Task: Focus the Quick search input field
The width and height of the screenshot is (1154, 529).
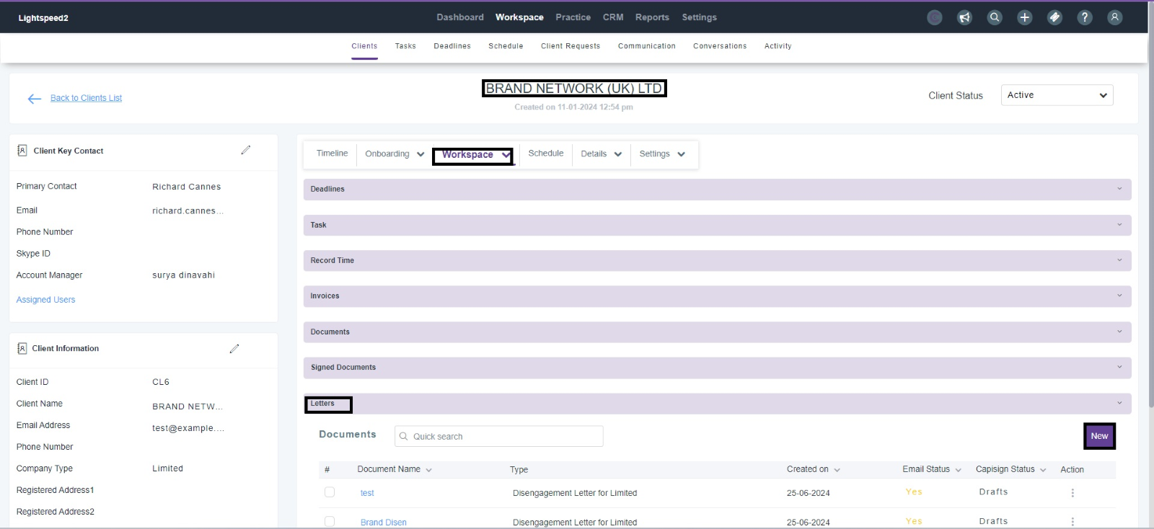Action: [x=499, y=436]
